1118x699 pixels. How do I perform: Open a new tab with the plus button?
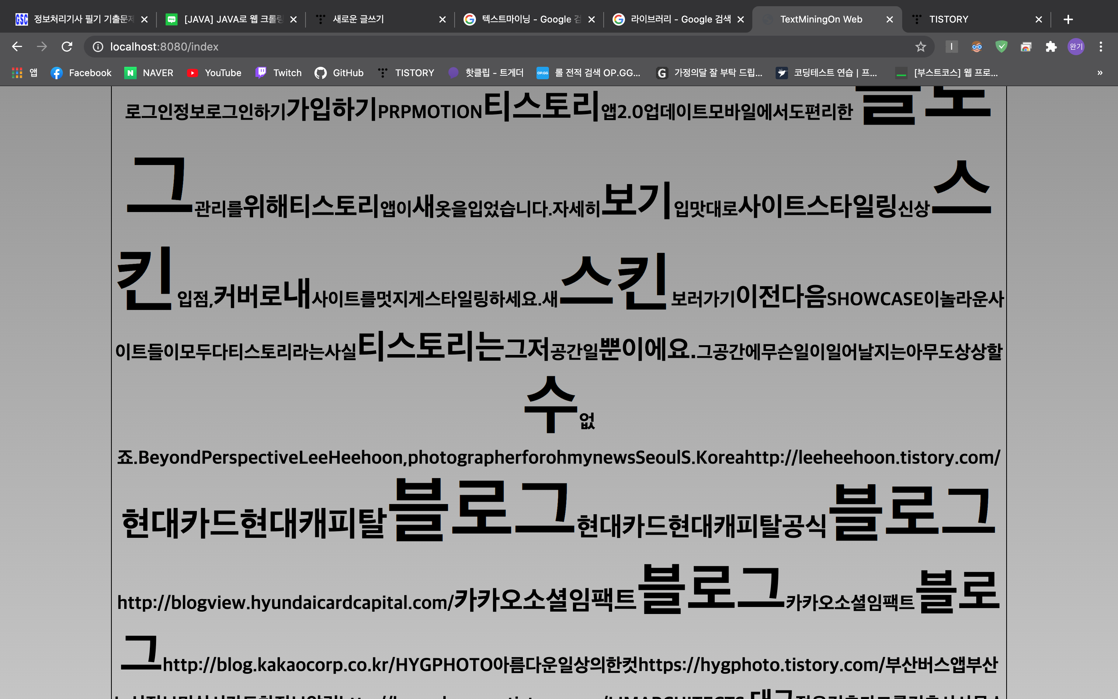click(1068, 19)
